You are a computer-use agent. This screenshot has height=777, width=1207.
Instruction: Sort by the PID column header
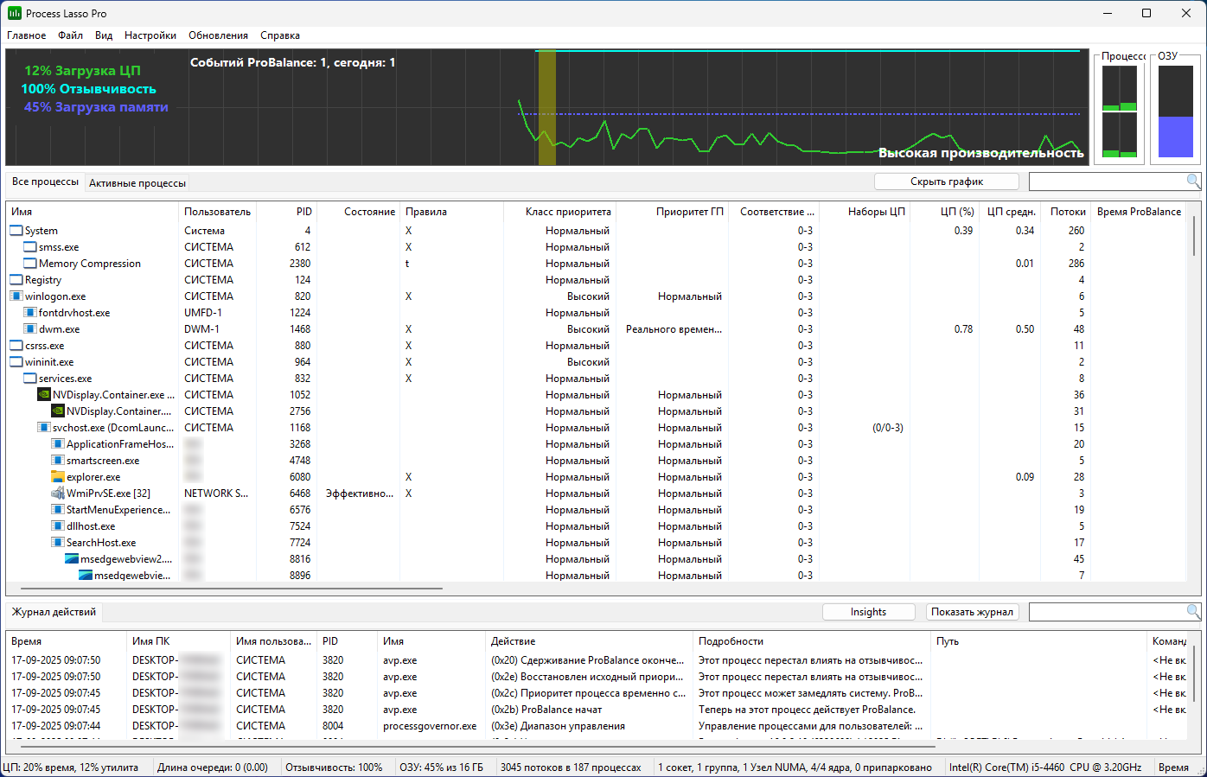(289, 212)
